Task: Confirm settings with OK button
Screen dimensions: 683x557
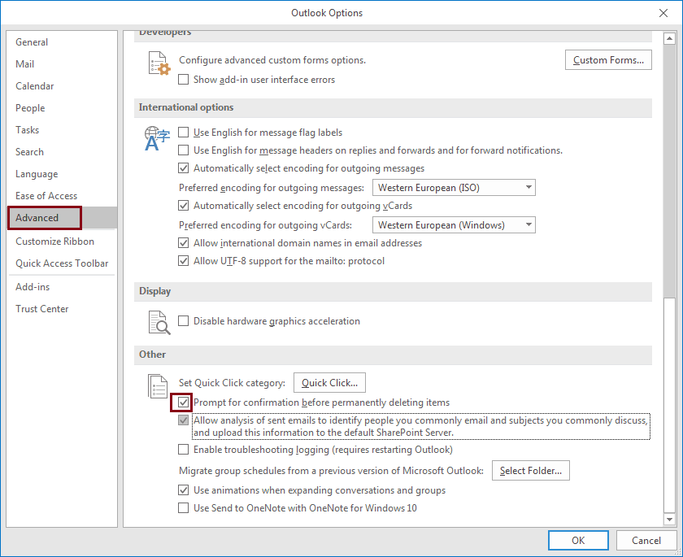Action: pyautogui.click(x=578, y=541)
